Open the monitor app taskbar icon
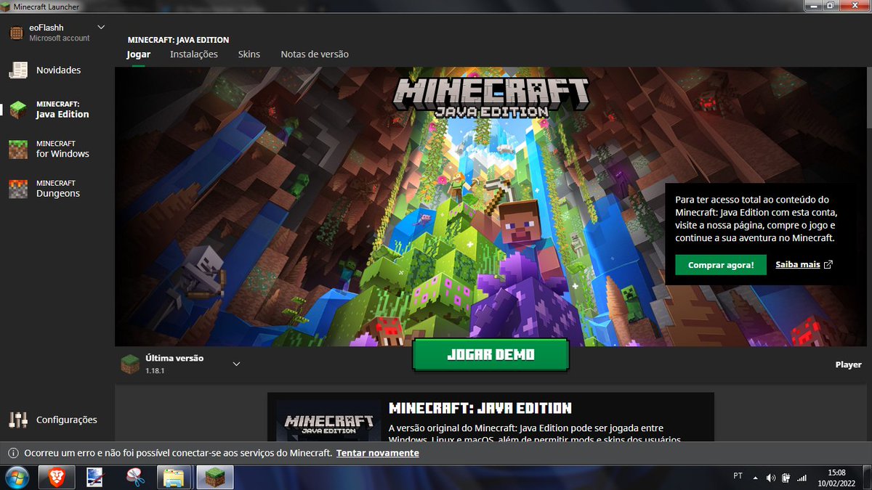872x490 pixels. tap(96, 477)
